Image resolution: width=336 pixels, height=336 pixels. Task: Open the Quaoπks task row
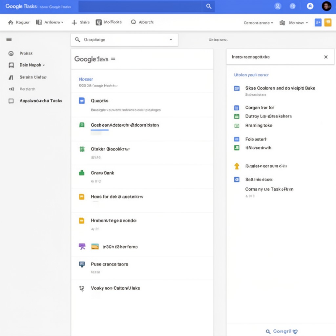[142, 105]
